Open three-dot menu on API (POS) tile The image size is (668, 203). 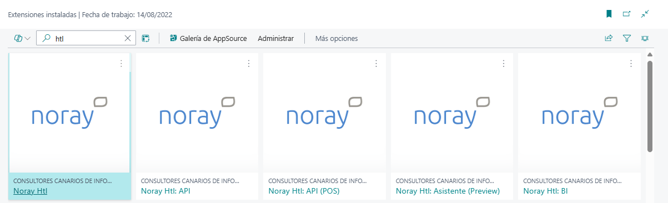[x=376, y=64]
